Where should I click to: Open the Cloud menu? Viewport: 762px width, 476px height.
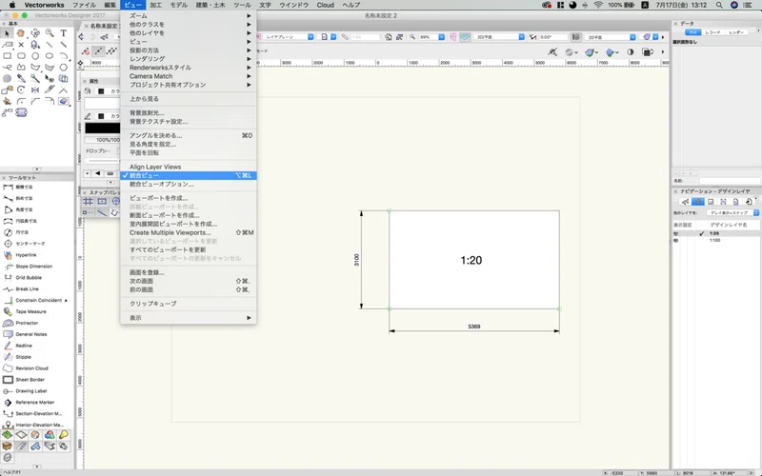325,5
